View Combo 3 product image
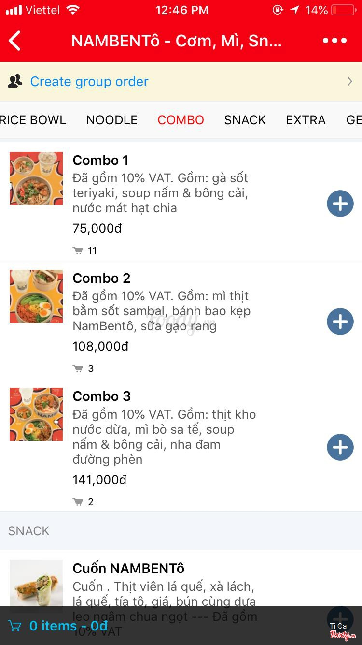 point(36,414)
